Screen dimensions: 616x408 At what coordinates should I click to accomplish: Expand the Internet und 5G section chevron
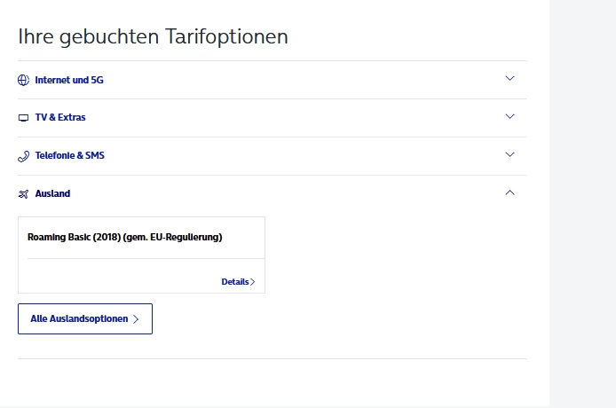[x=509, y=78]
